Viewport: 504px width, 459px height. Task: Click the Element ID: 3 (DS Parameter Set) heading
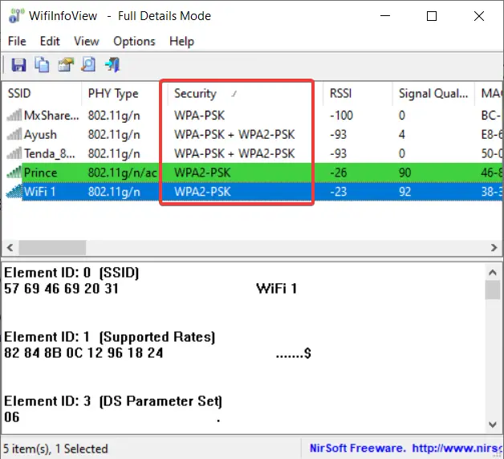(x=113, y=401)
